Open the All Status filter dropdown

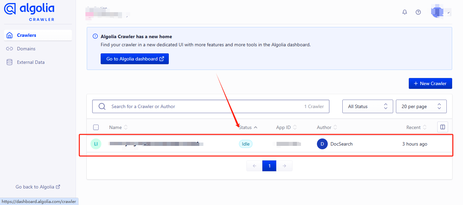click(x=367, y=106)
